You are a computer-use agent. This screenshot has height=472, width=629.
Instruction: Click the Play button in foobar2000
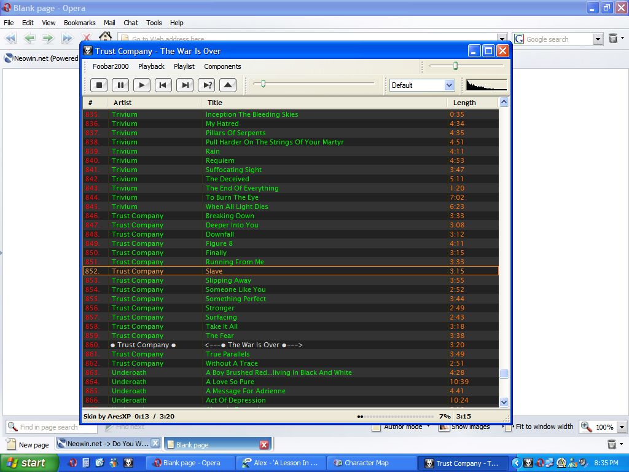point(142,85)
